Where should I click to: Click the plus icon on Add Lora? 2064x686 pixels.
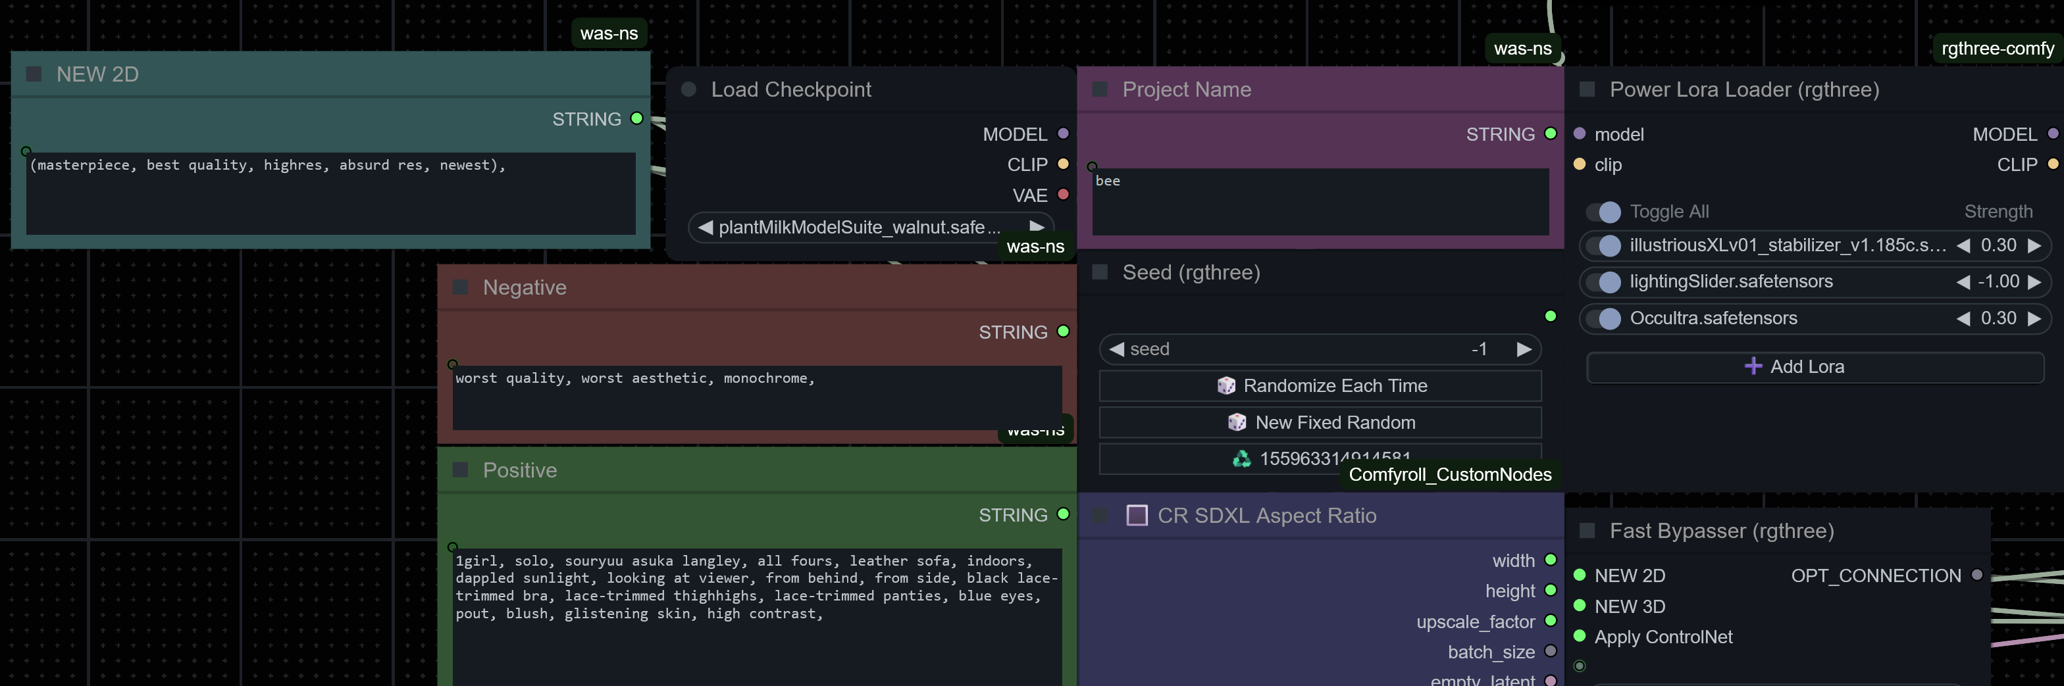(x=1752, y=366)
